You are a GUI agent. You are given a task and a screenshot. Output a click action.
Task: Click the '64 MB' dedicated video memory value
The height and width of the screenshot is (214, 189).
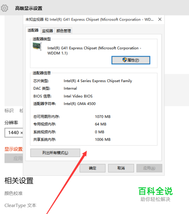[101, 124]
